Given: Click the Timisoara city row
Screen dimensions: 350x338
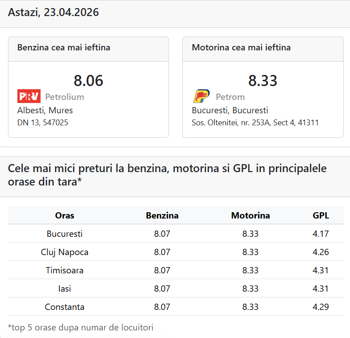Looking at the screenshot, I should point(65,270).
